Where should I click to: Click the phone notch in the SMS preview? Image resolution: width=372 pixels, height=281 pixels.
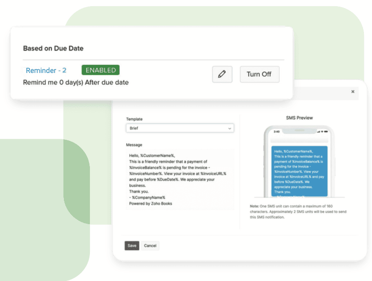299,131
